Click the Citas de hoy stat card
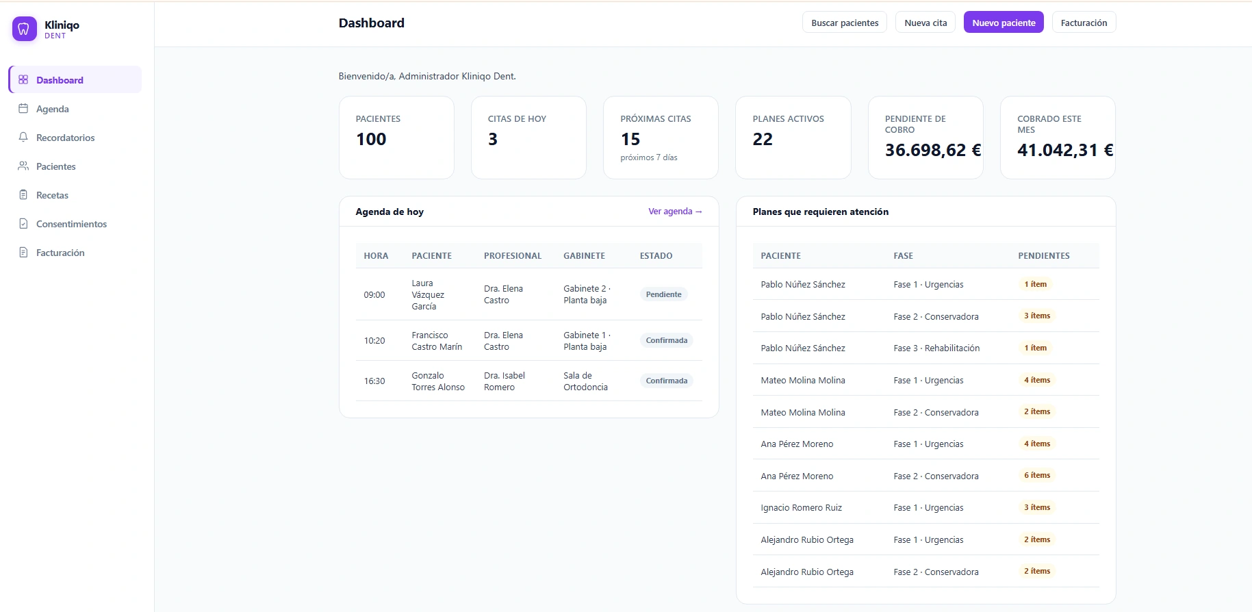 pyautogui.click(x=528, y=138)
